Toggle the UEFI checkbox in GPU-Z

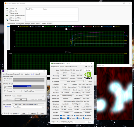click(88, 82)
